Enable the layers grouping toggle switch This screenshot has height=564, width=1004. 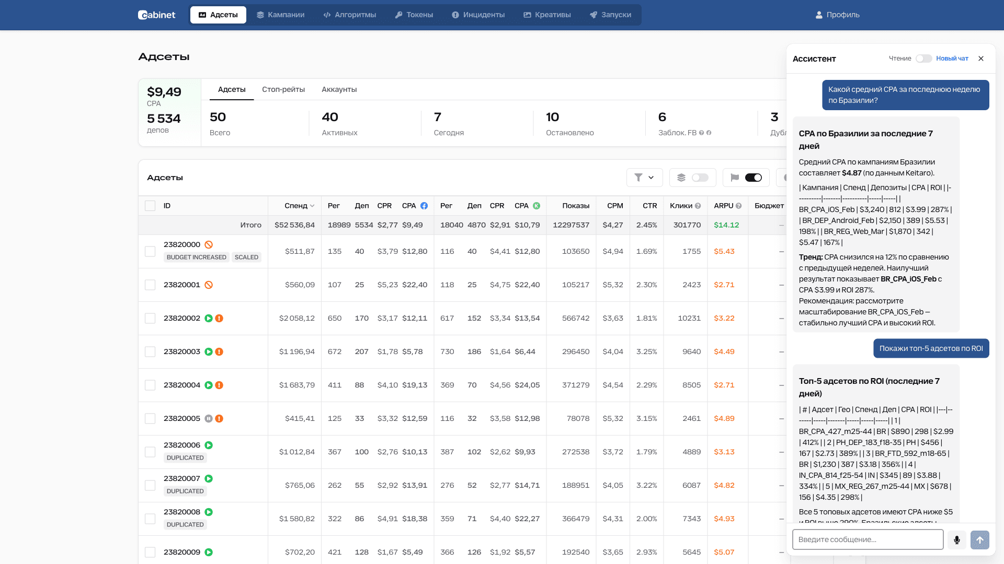tap(700, 178)
